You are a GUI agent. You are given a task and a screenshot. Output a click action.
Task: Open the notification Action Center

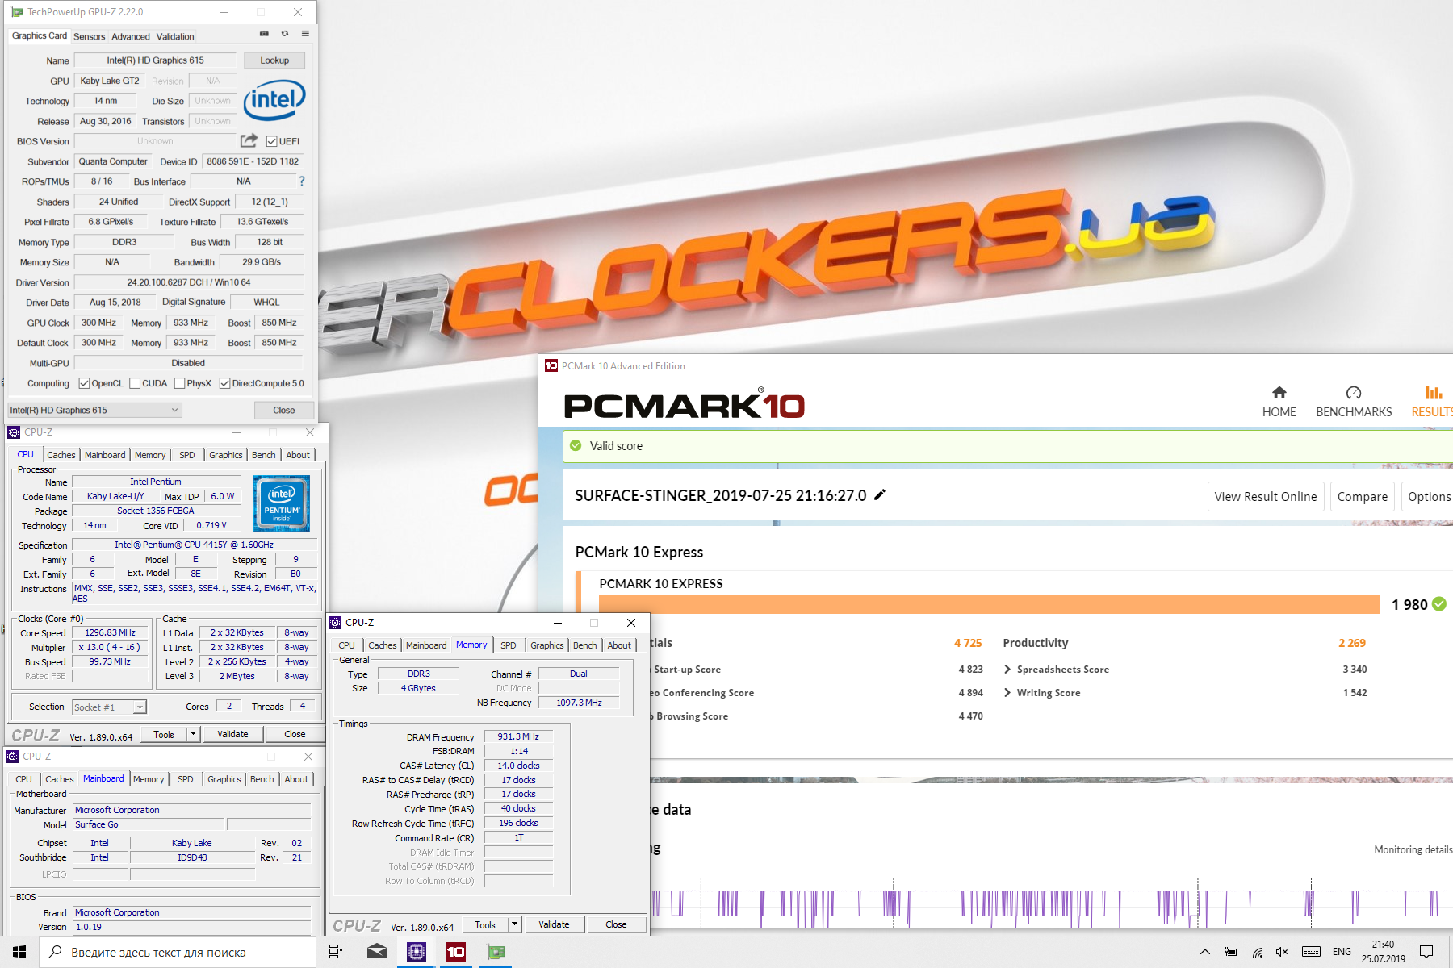point(1426,952)
